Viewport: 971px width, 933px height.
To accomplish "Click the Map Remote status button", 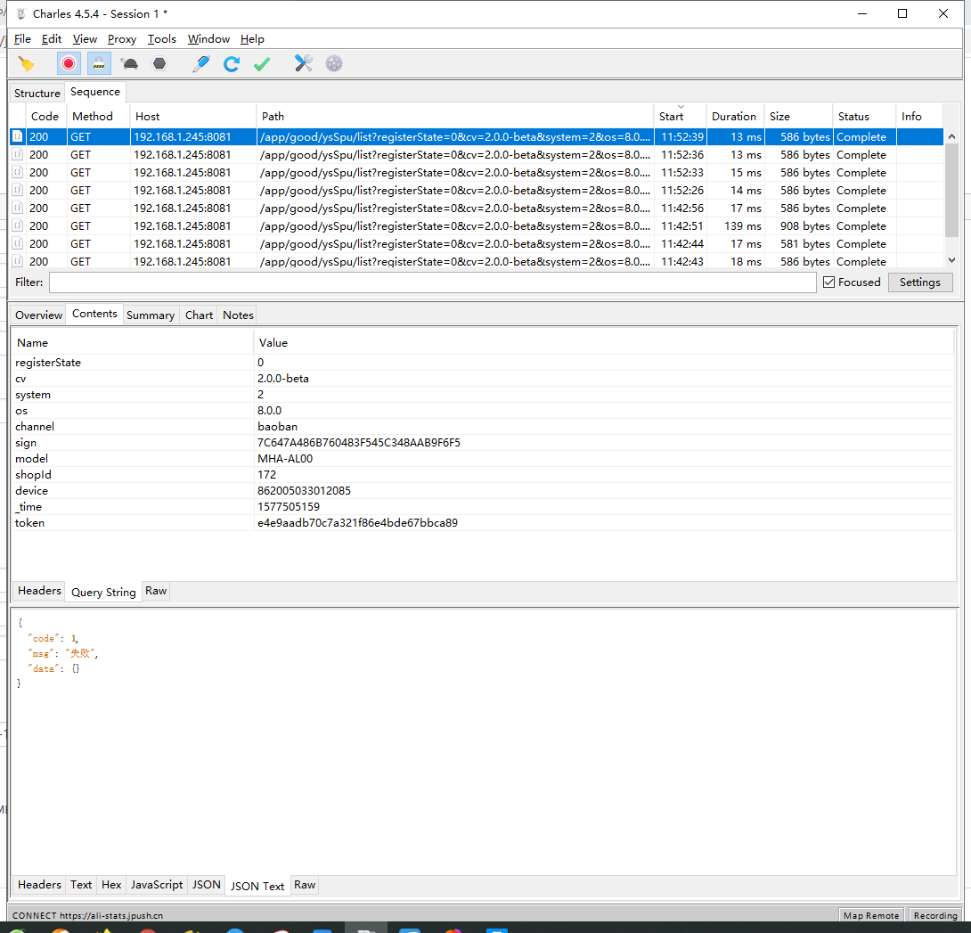I will [x=870, y=916].
